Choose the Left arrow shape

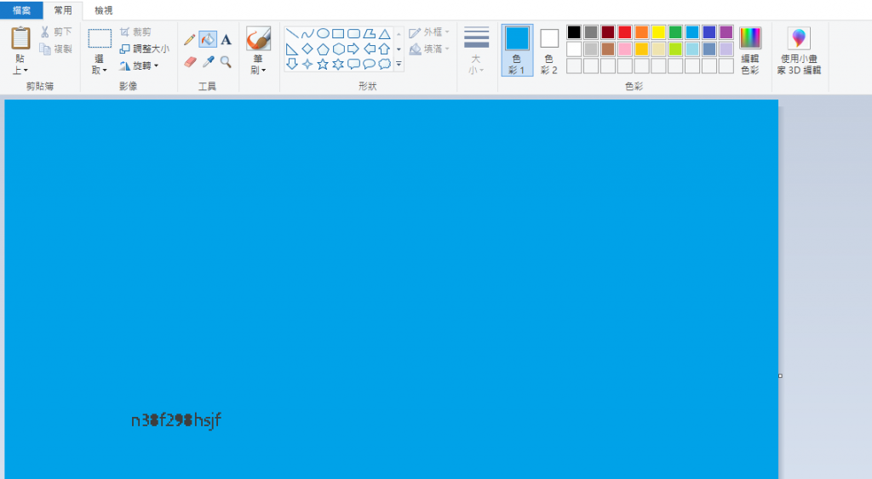point(370,48)
